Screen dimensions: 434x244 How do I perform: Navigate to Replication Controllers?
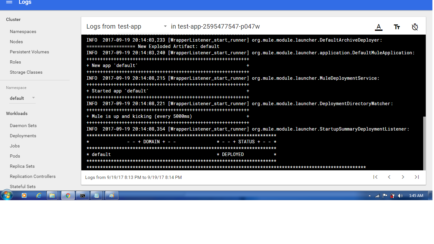click(x=33, y=176)
